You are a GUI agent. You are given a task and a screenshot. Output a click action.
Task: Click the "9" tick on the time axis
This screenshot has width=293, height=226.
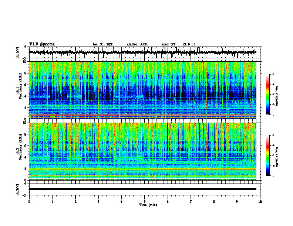(237, 202)
